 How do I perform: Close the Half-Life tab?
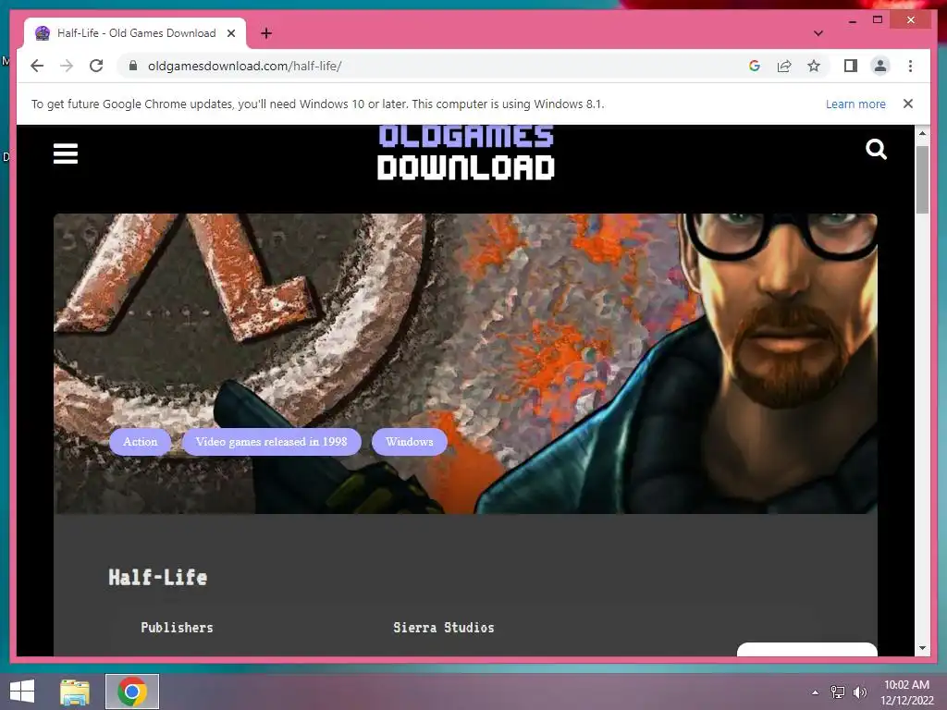(x=230, y=33)
